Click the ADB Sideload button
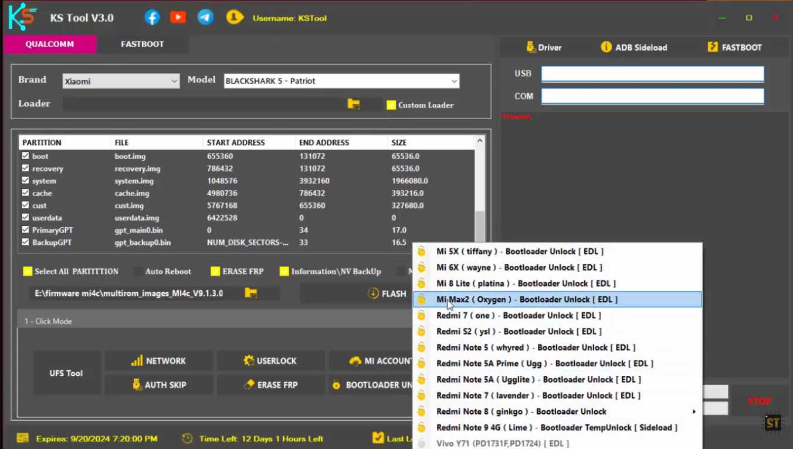The height and width of the screenshot is (449, 793). 634,48
